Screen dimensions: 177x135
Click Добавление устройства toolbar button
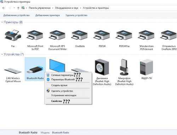pyautogui.click(x=16, y=15)
